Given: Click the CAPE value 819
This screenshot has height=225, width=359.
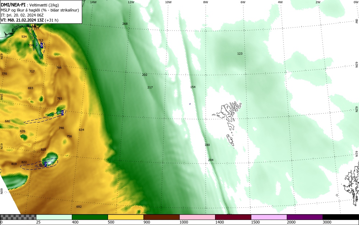Looking at the screenshot, I should (14, 164).
